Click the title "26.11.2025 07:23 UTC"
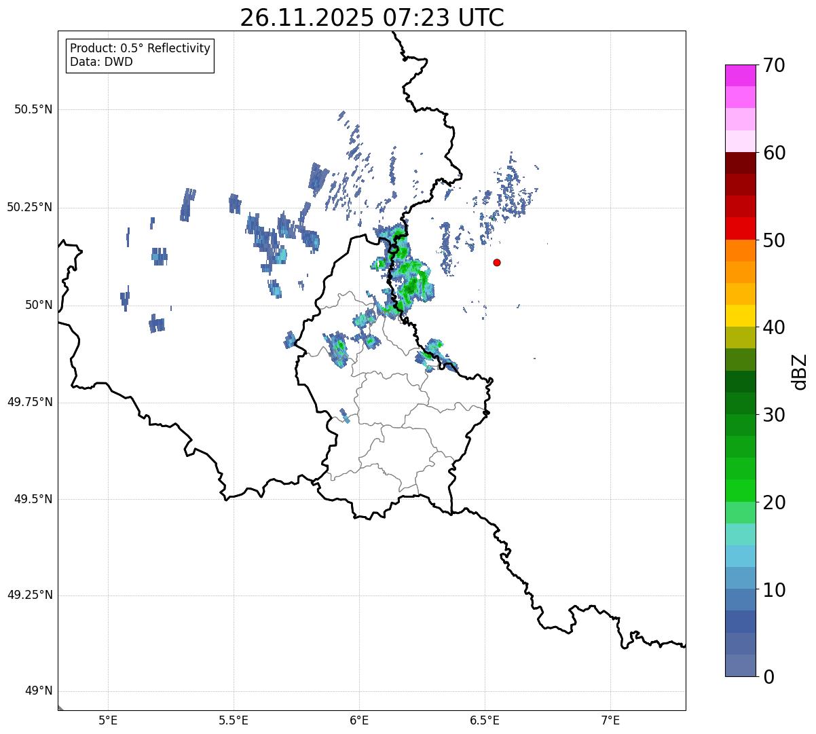The image size is (816, 734). pyautogui.click(x=372, y=18)
